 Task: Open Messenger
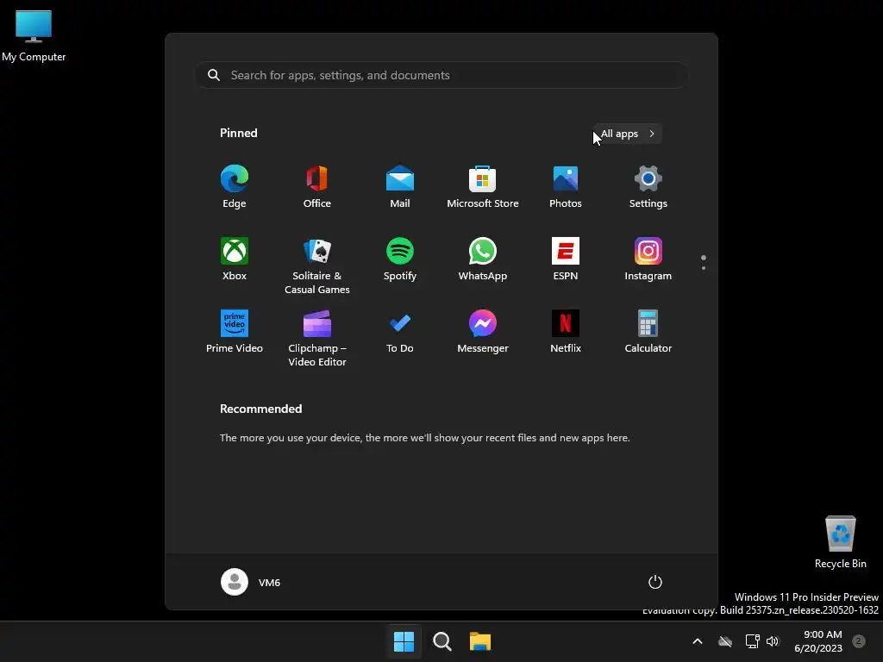pyautogui.click(x=483, y=332)
